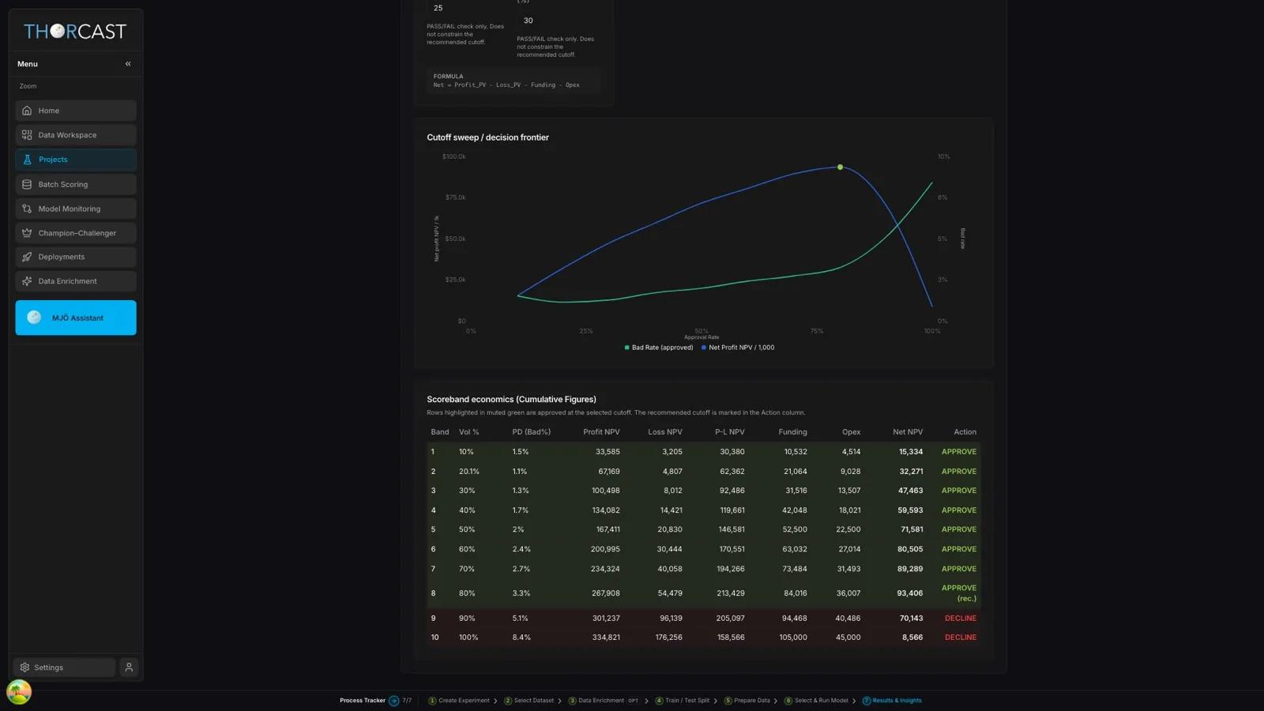Toggle Net Profit NPV / 1,000 legend series

pos(738,348)
